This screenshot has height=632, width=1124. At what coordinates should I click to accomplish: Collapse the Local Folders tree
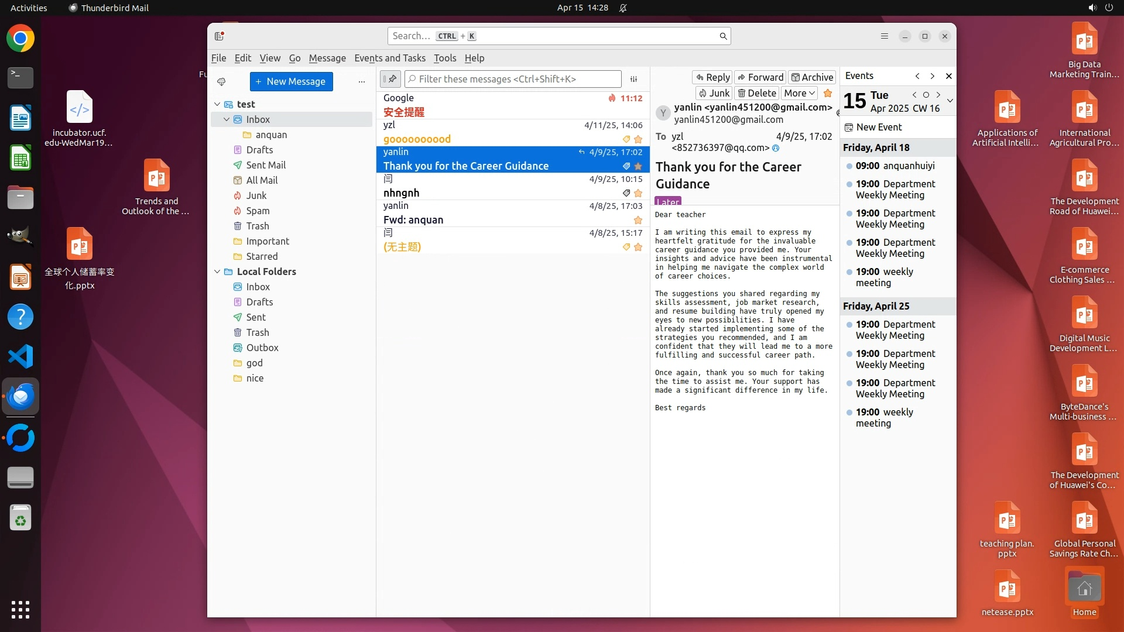pyautogui.click(x=217, y=272)
